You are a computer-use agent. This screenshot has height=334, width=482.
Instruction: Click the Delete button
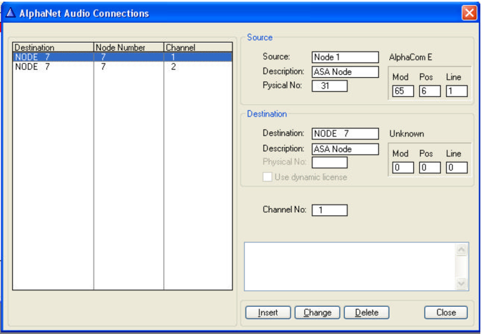click(366, 312)
